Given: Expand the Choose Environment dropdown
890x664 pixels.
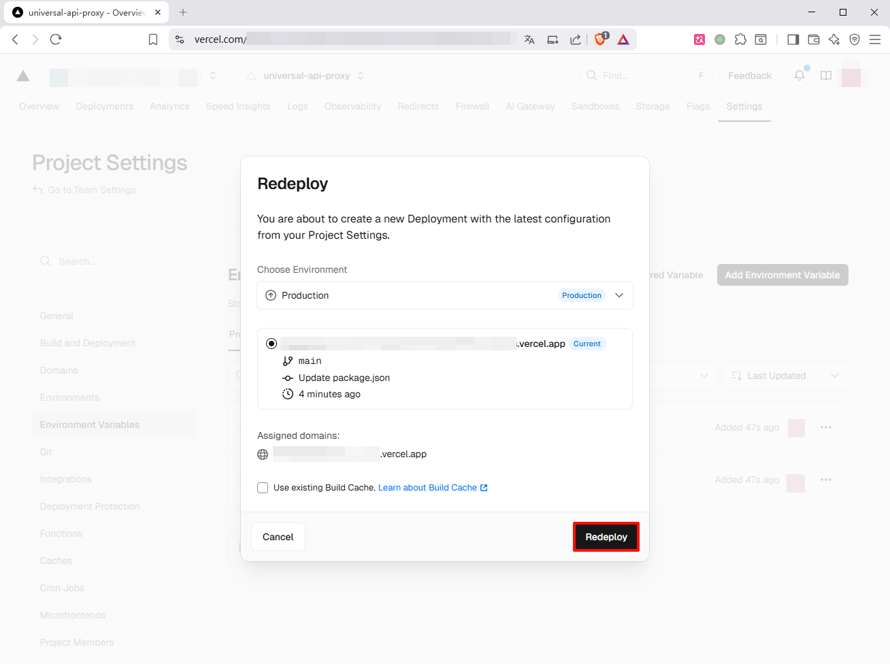Looking at the screenshot, I should (x=445, y=295).
